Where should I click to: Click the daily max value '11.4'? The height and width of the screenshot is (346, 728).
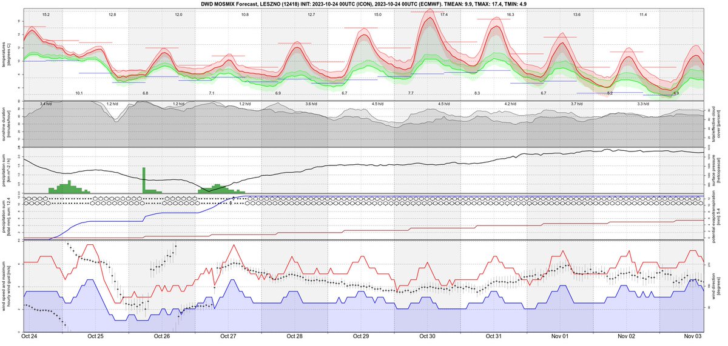[643, 14]
